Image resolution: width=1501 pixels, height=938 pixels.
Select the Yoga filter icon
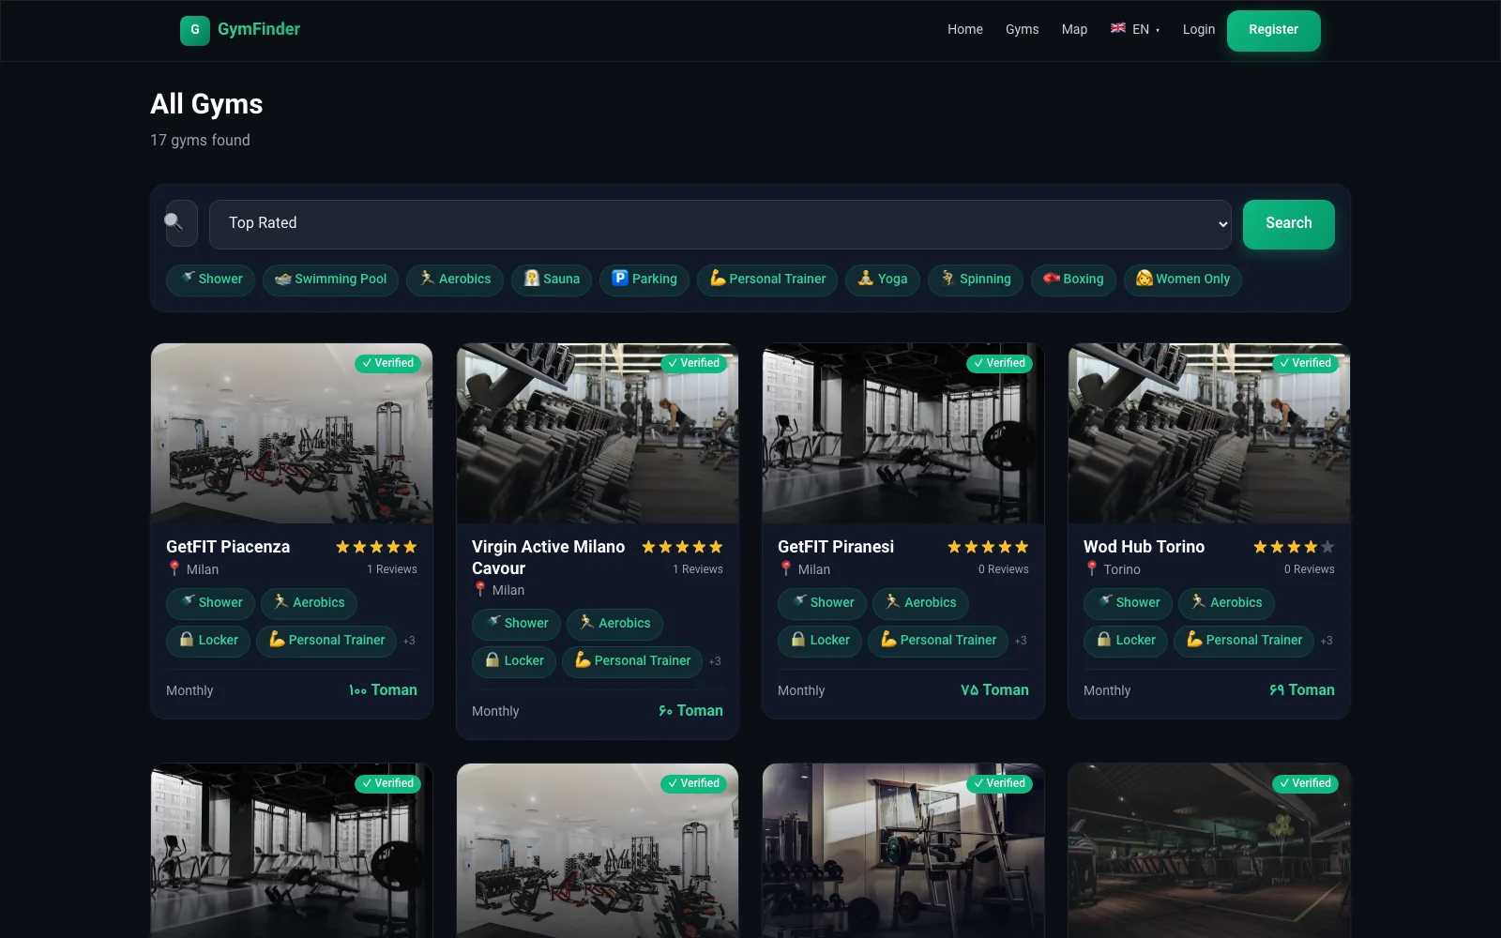(x=882, y=279)
